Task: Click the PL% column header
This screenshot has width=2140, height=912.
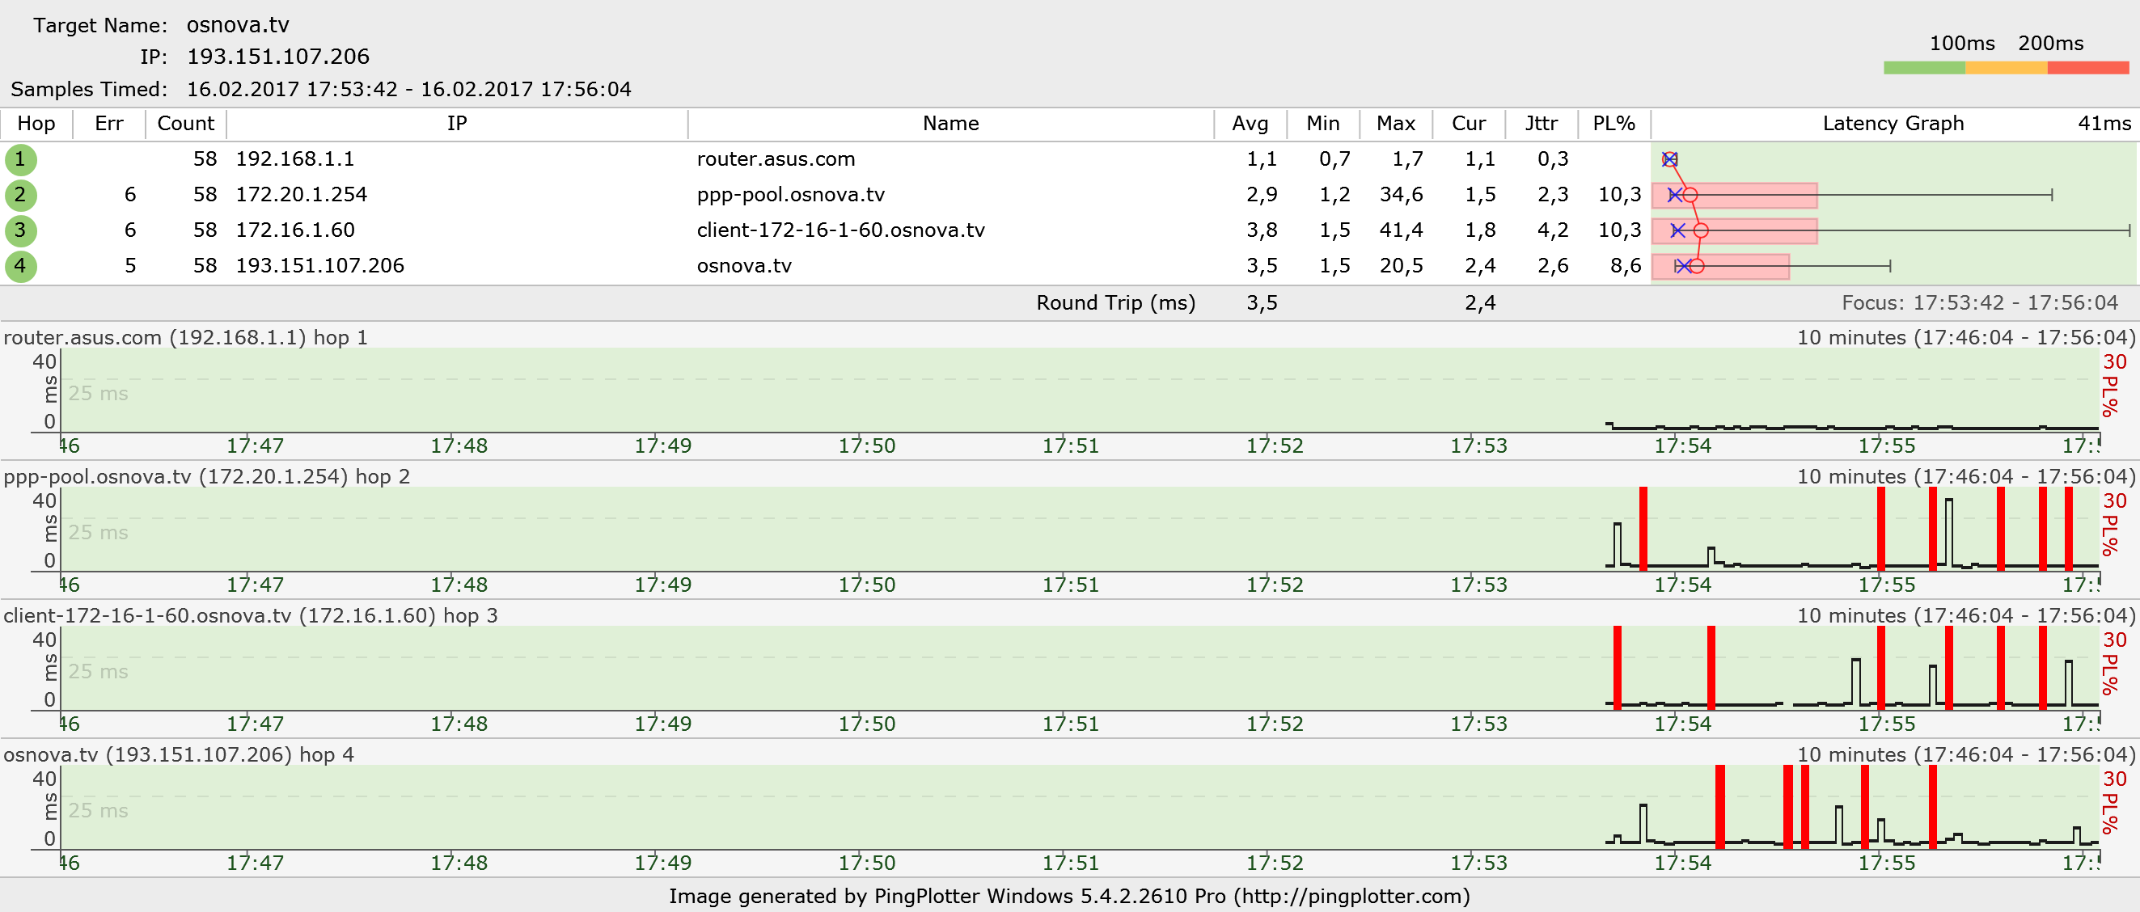Action: [1613, 124]
